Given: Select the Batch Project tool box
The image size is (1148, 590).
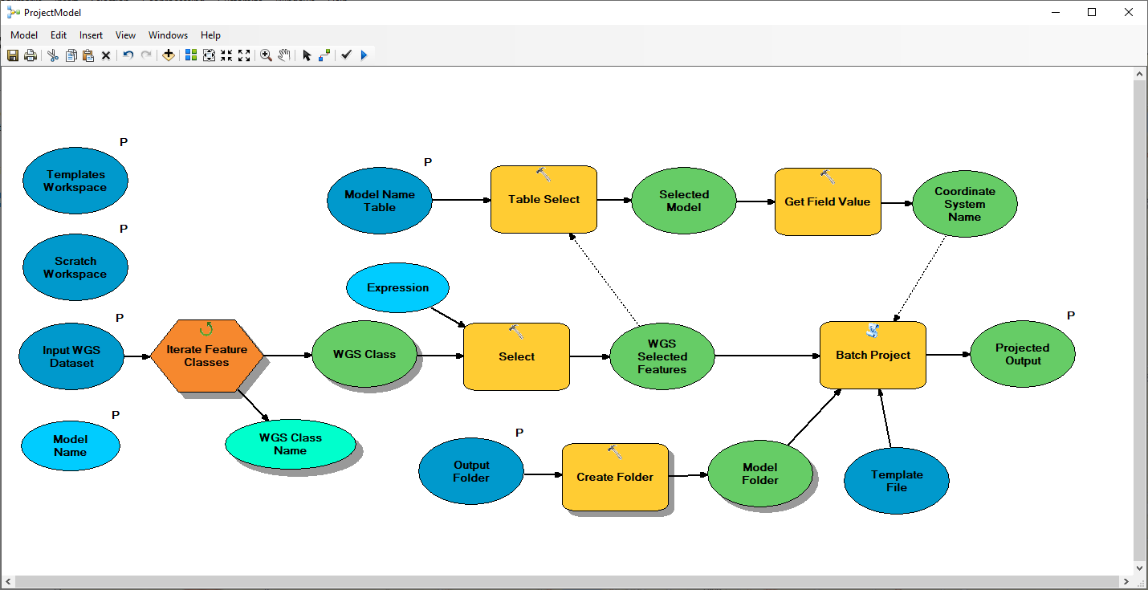Looking at the screenshot, I should 873,355.
